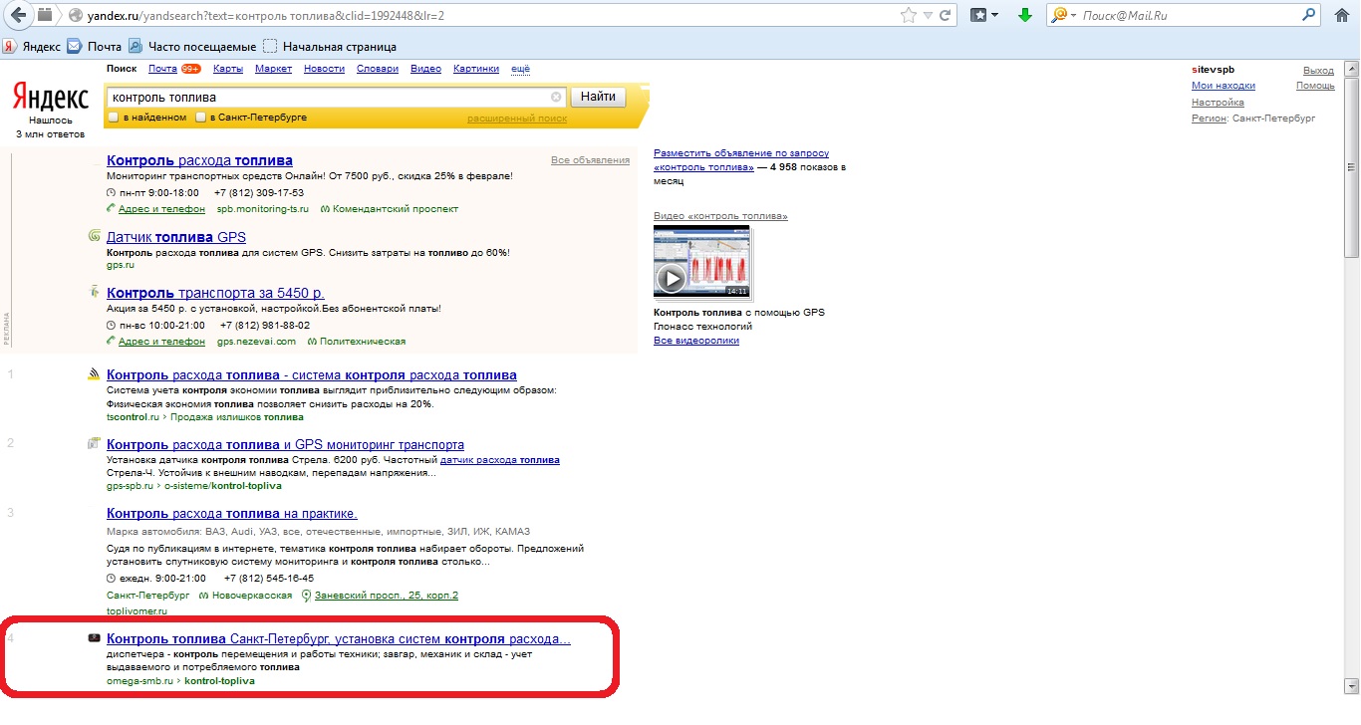1361x725 pixels.
Task: Open the Маркет service tab
Action: click(x=273, y=69)
